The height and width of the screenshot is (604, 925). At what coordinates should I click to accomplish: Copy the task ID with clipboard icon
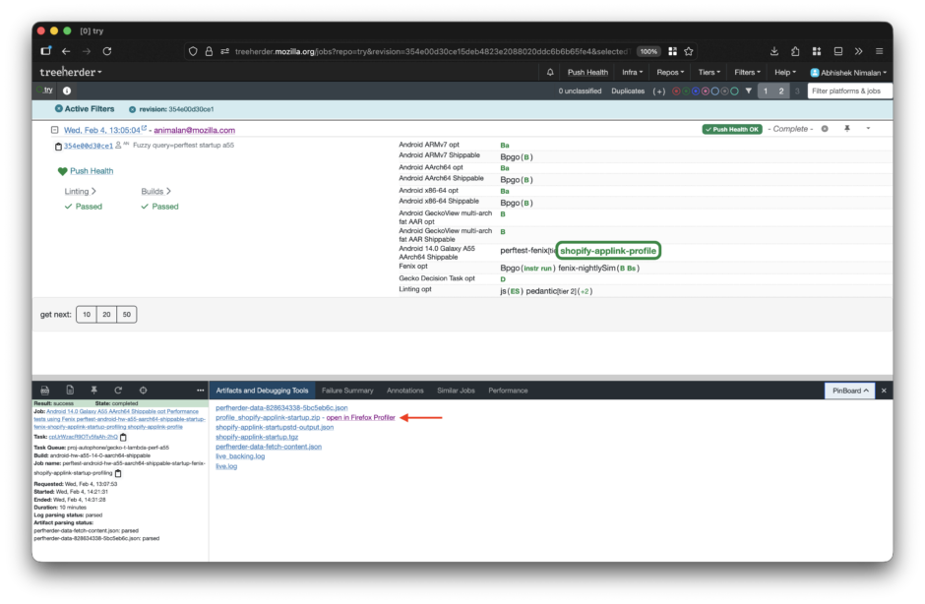tap(124, 438)
